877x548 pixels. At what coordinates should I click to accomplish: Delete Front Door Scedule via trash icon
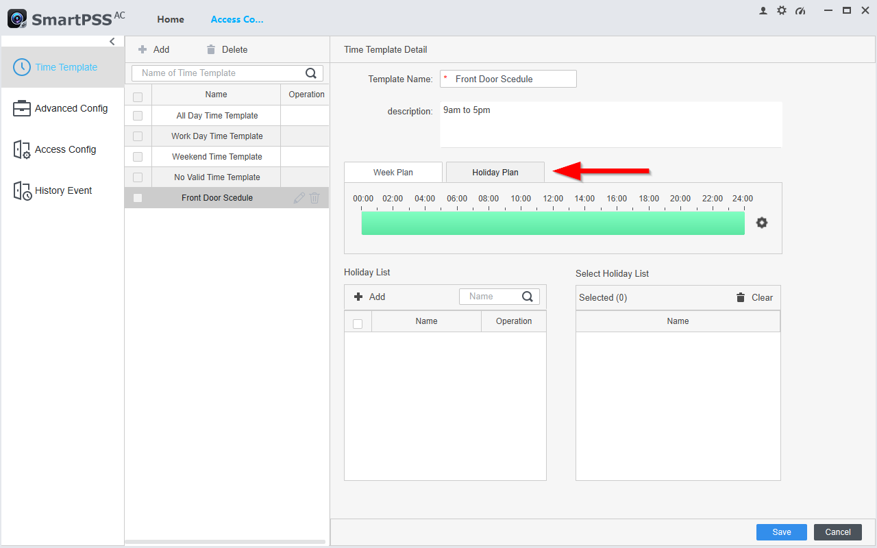tap(314, 198)
